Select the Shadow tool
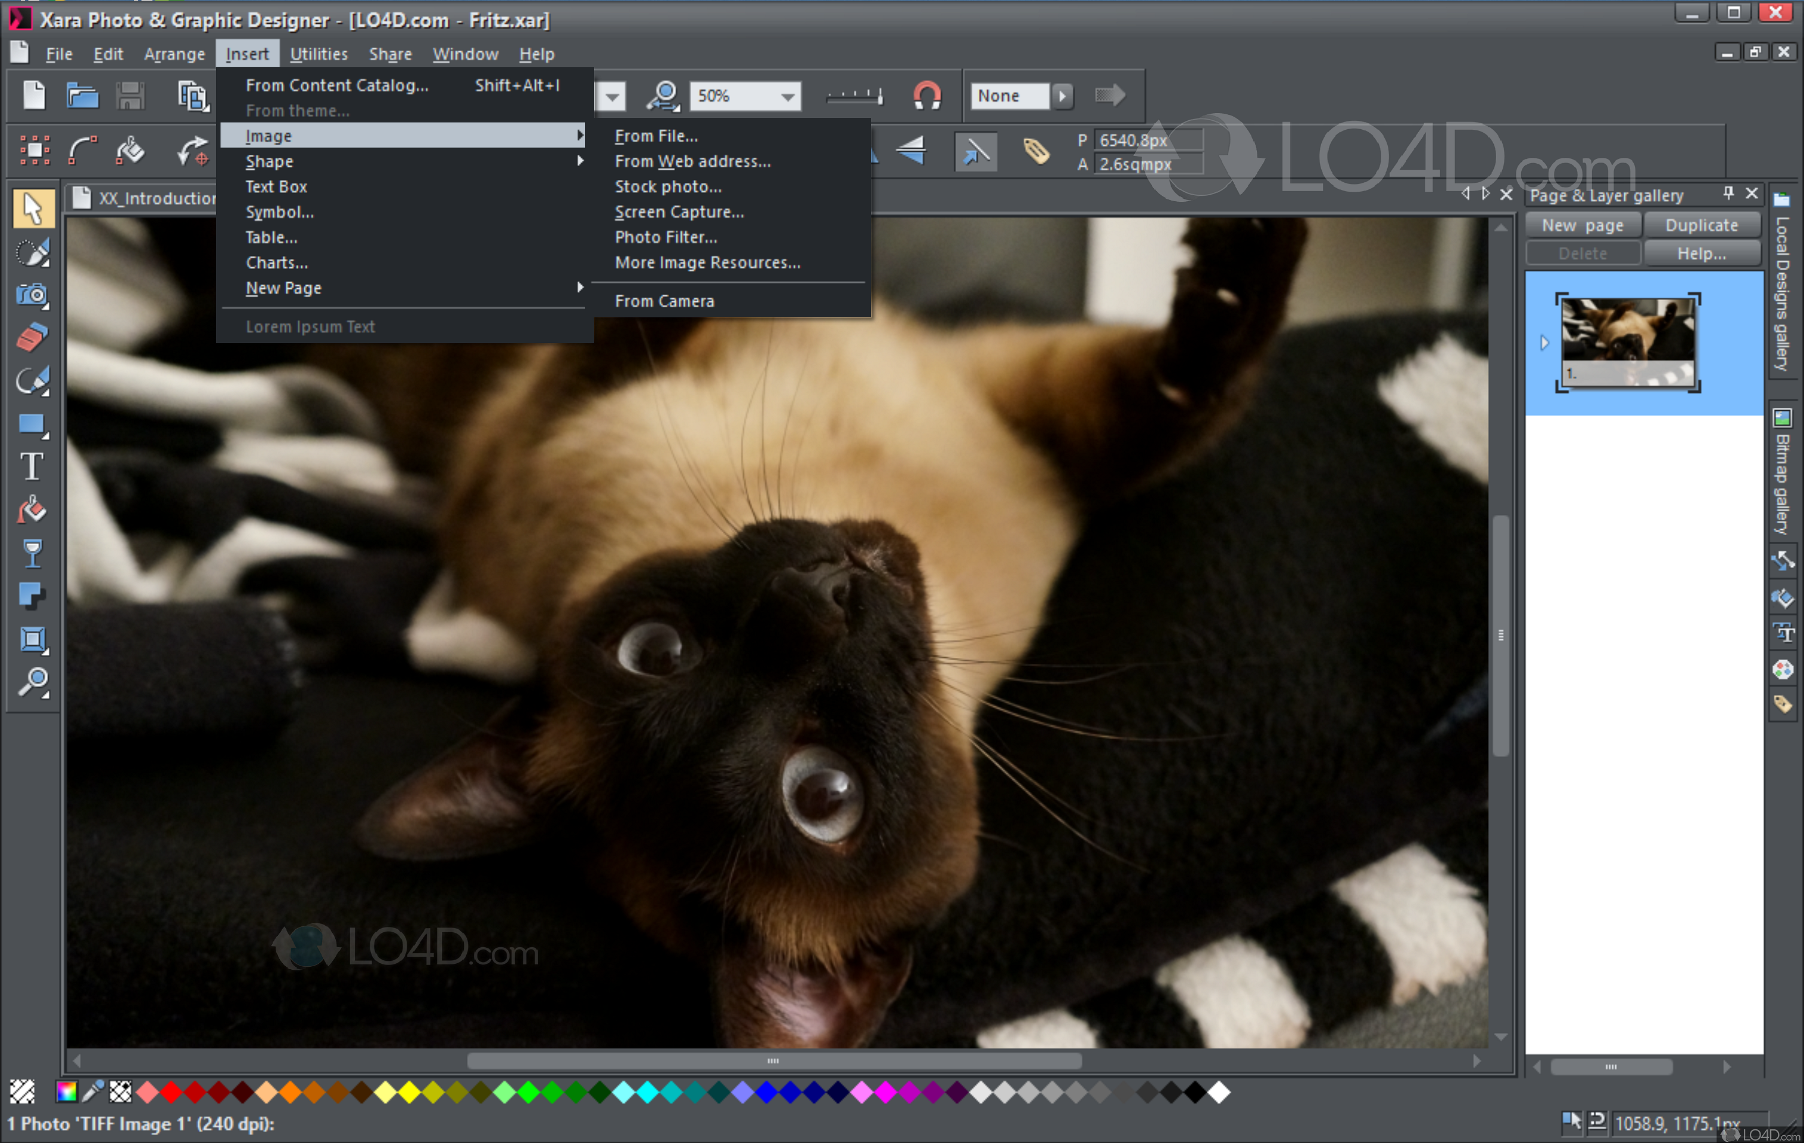Viewport: 1804px width, 1143px height. [32, 597]
